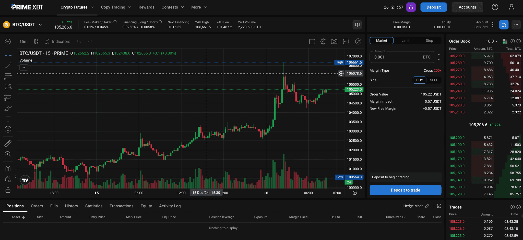523x240 pixels.
Task: Switch to the Limit order tab
Action: (405, 41)
